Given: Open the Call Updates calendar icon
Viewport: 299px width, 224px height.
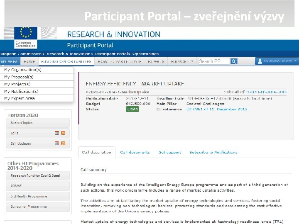Looking at the screenshot, I should pyautogui.click(x=57, y=143).
